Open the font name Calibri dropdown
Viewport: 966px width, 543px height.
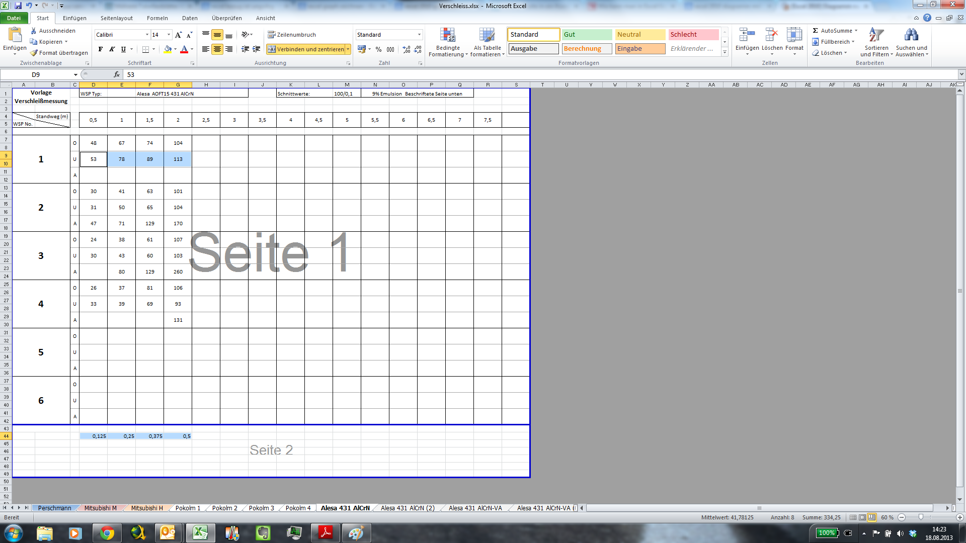[x=147, y=35]
